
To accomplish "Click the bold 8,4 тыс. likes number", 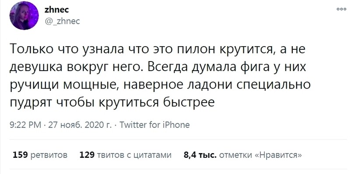I will pyautogui.click(x=200, y=155).
